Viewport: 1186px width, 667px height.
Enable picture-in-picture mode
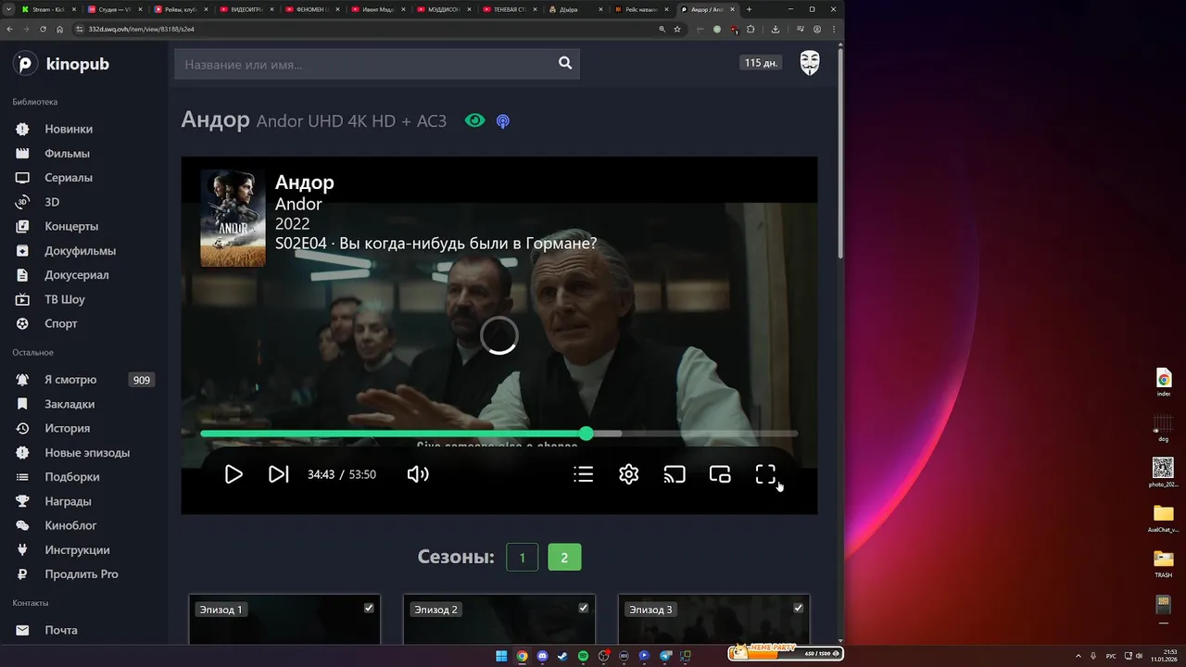point(720,474)
